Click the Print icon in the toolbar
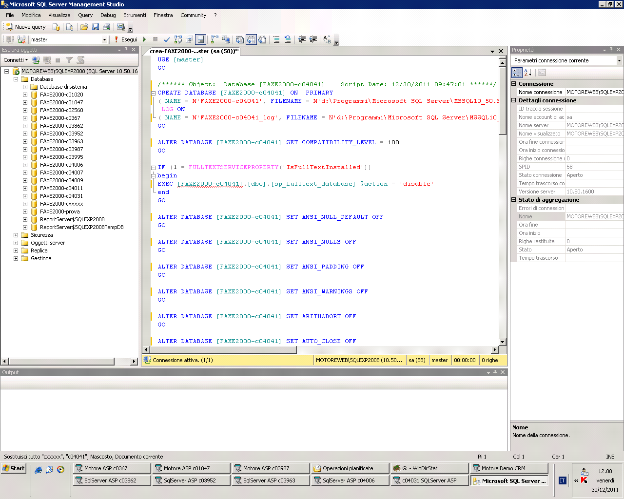The width and height of the screenshot is (624, 499). tap(106, 27)
